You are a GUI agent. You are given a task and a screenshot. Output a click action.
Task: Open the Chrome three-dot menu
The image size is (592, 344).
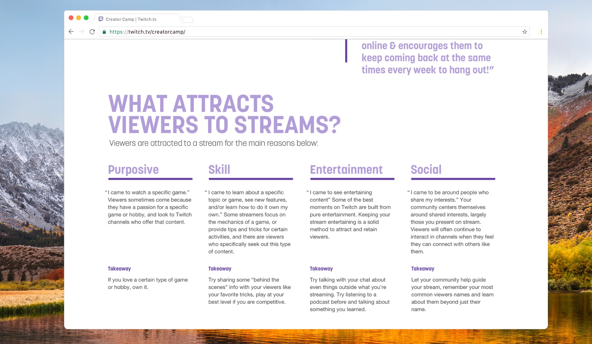click(541, 32)
